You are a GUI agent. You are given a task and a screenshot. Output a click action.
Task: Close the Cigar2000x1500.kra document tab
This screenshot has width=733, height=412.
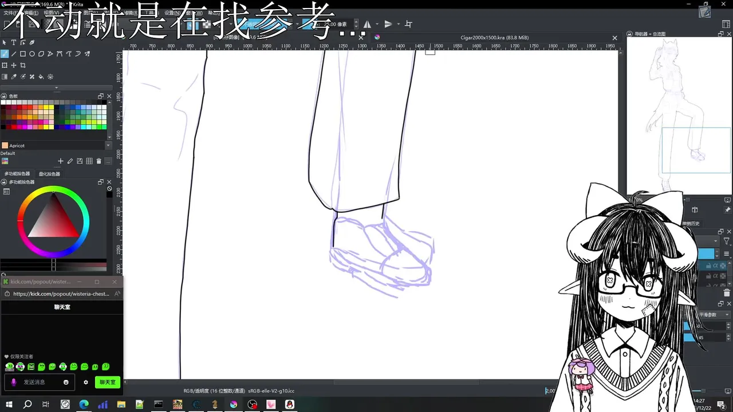pyautogui.click(x=615, y=38)
